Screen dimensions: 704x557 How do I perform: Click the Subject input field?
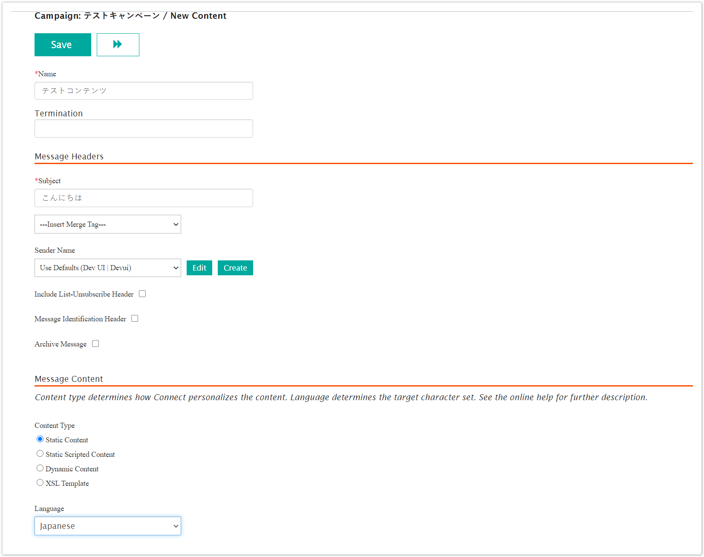[144, 198]
